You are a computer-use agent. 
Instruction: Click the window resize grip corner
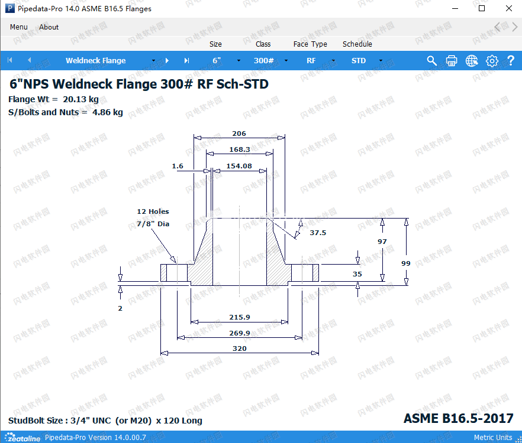[x=518, y=439]
